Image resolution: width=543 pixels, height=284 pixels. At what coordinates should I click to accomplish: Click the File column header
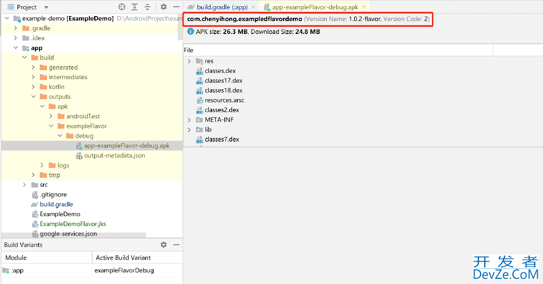click(x=338, y=50)
